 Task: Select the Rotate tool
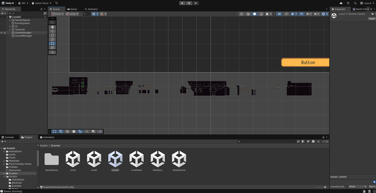tap(52, 35)
